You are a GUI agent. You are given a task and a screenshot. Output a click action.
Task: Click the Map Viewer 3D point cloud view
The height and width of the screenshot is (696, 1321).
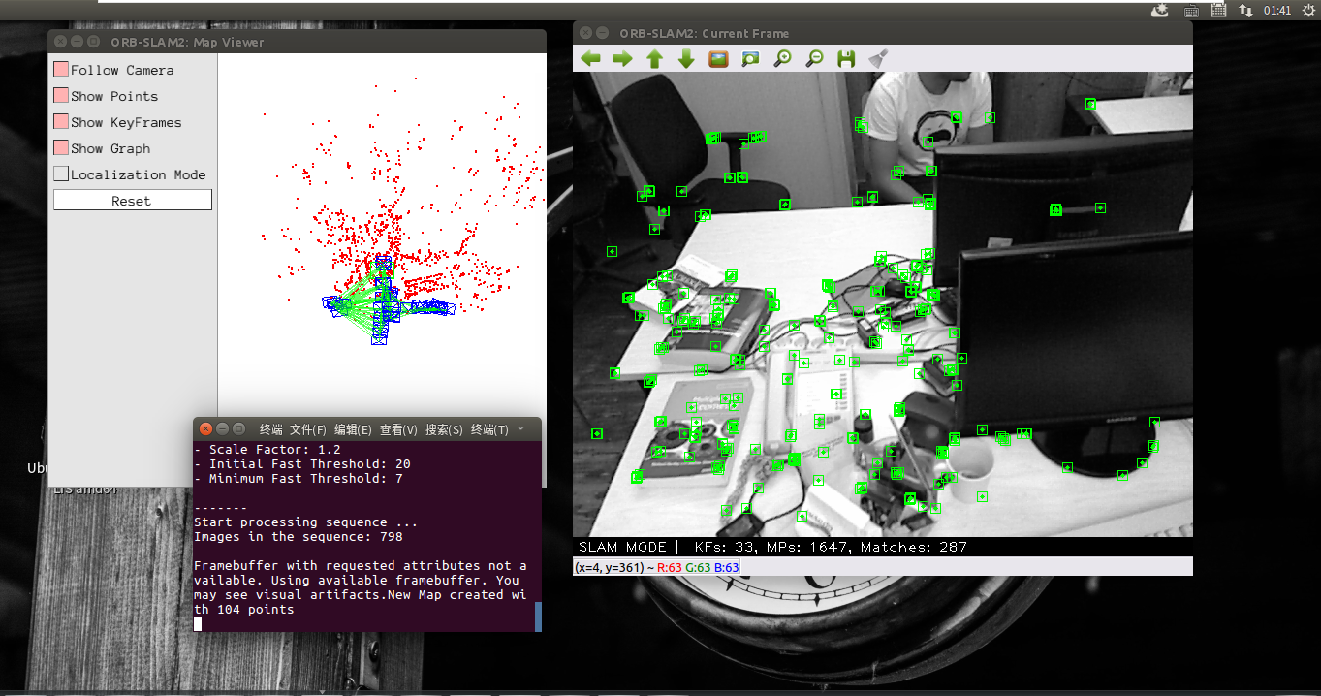click(x=382, y=236)
